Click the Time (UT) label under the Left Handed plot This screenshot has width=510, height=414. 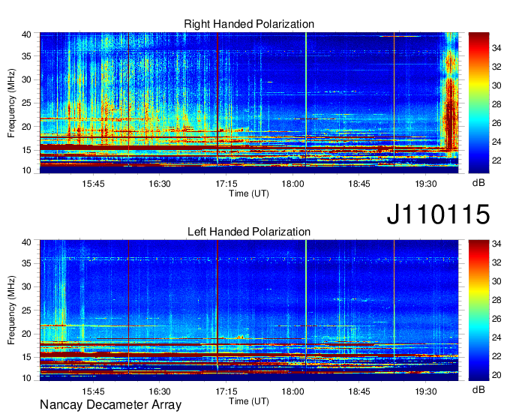click(x=249, y=401)
